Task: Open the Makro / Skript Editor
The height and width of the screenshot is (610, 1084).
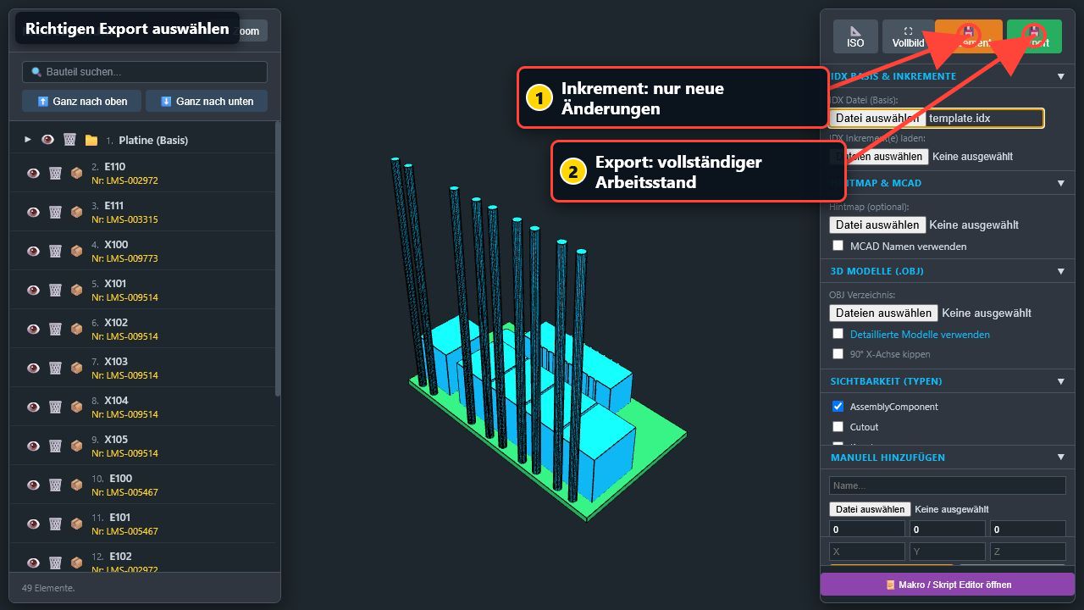Action: (948, 585)
